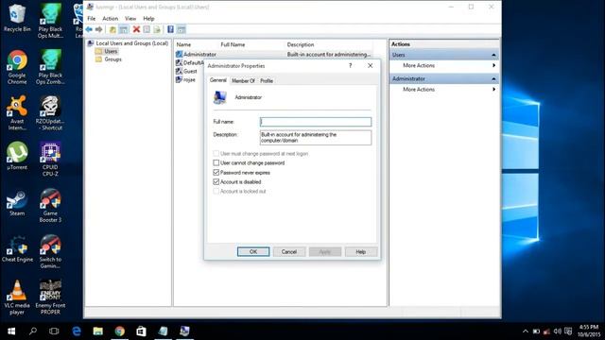Open the View menu
Viewport: 605px width, 340px height.
(x=130, y=19)
